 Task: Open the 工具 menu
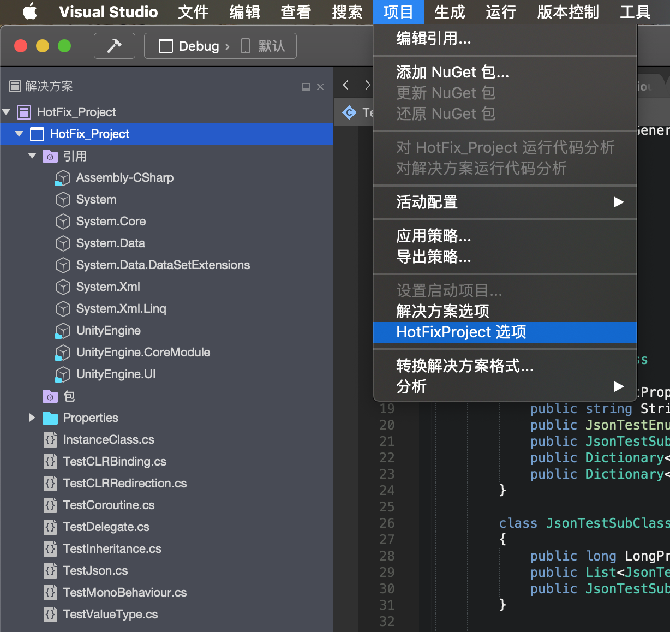636,11
